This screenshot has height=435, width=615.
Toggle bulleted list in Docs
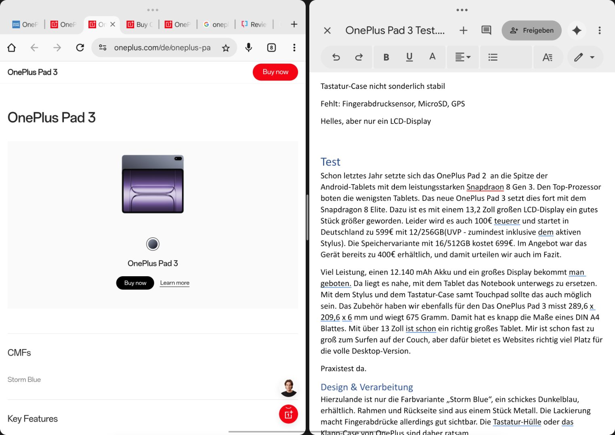tap(493, 57)
